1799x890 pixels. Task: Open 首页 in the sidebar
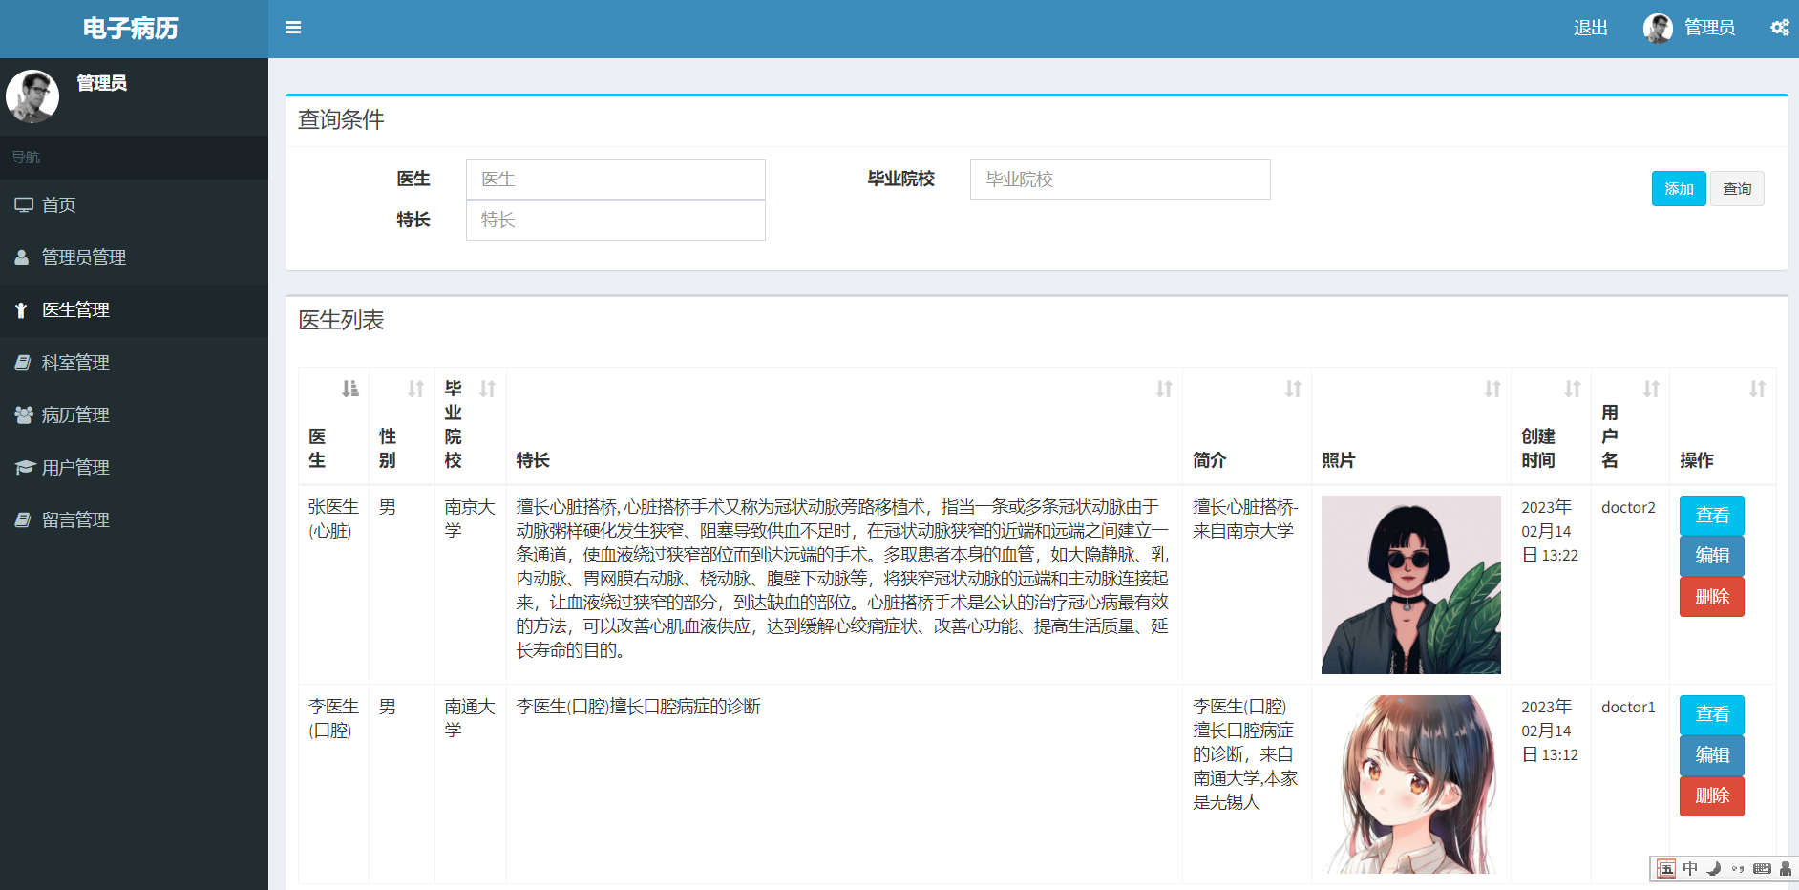pos(134,205)
